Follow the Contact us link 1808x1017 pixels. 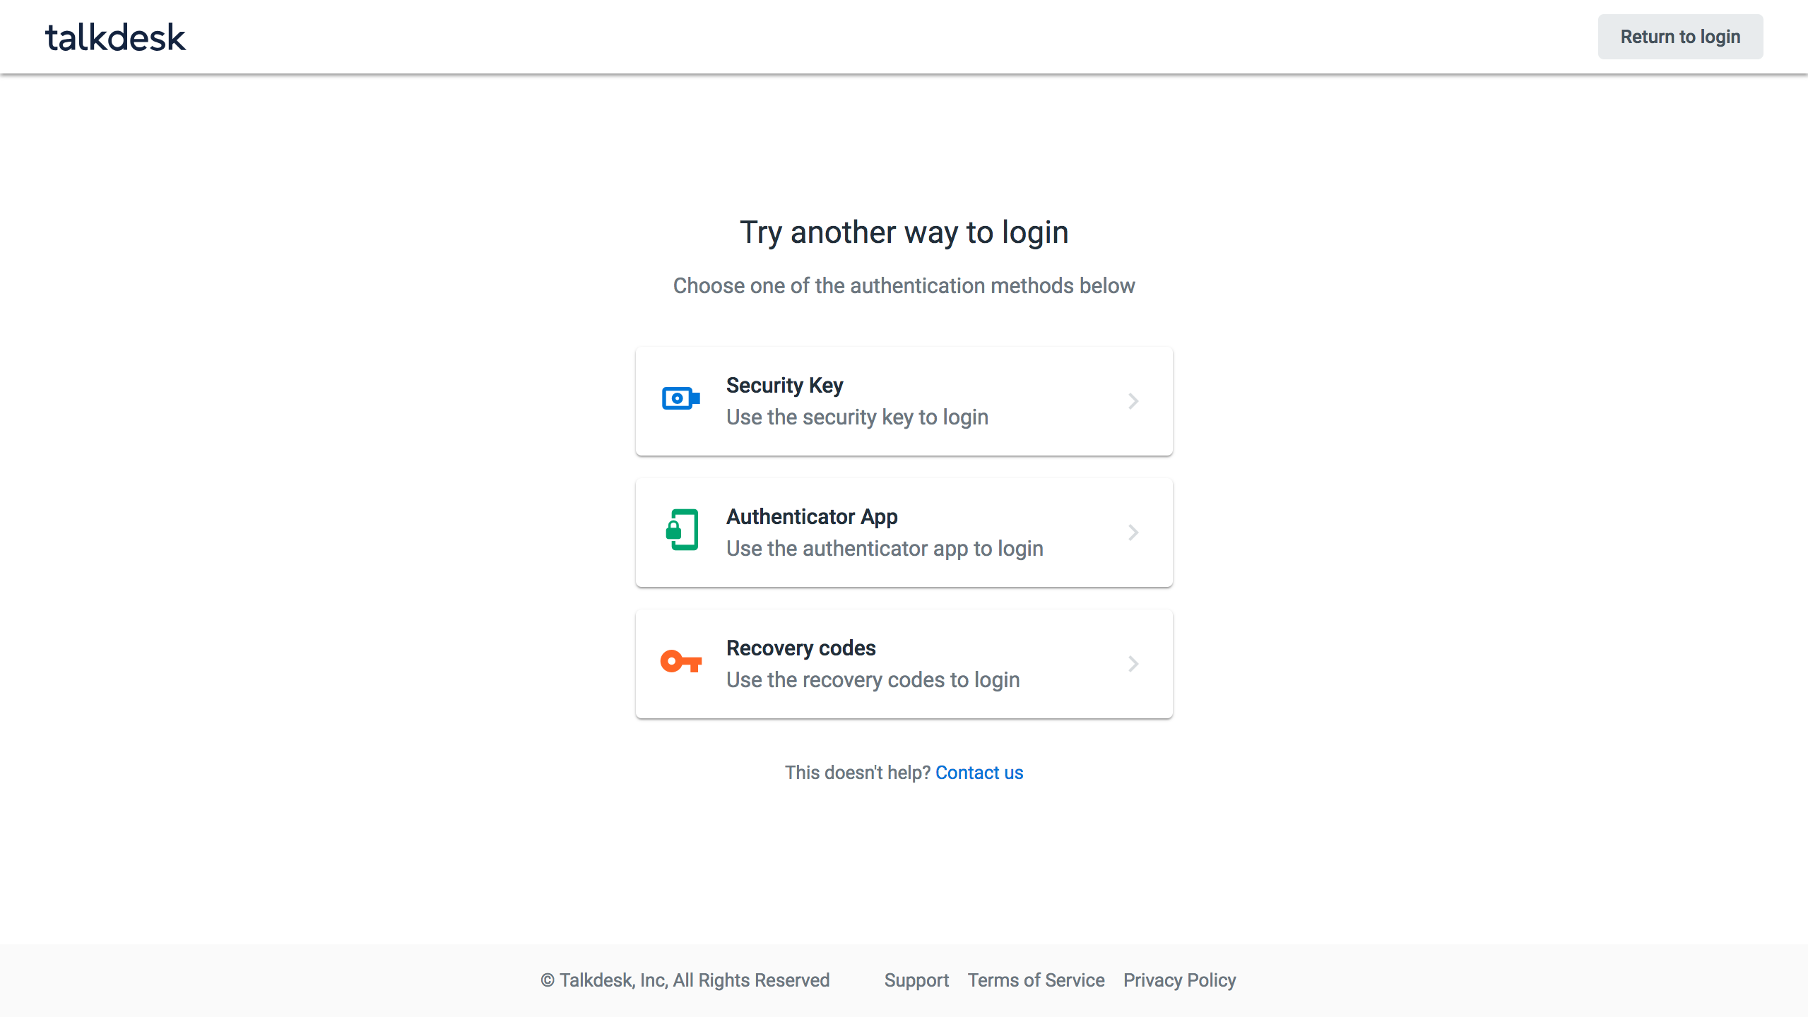pyautogui.click(x=979, y=773)
